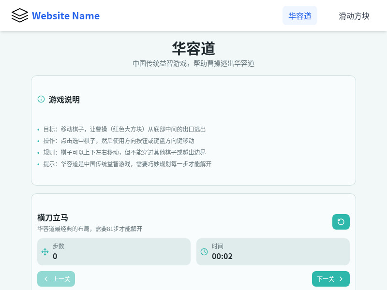Click the large 华容道 page heading
Image resolution: width=387 pixels, height=290 pixels.
(193, 49)
